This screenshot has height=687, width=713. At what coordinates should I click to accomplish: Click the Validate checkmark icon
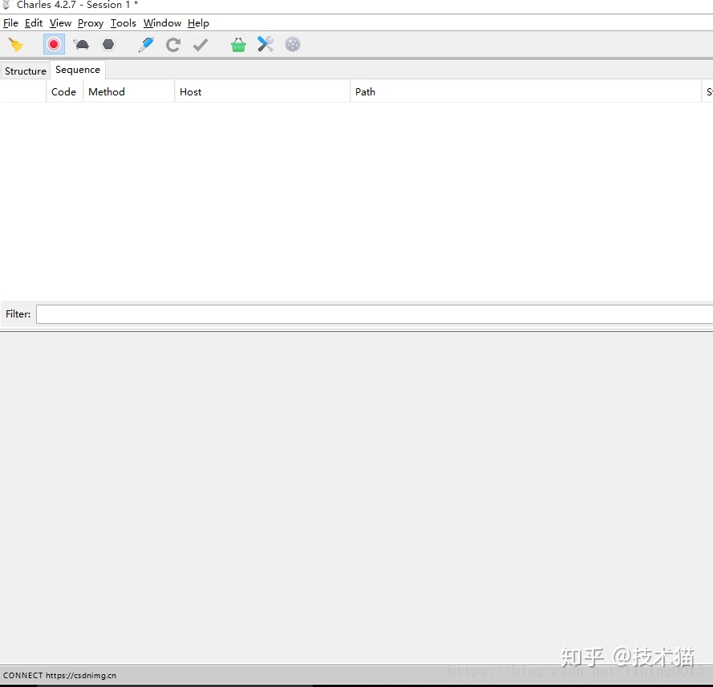pyautogui.click(x=201, y=45)
